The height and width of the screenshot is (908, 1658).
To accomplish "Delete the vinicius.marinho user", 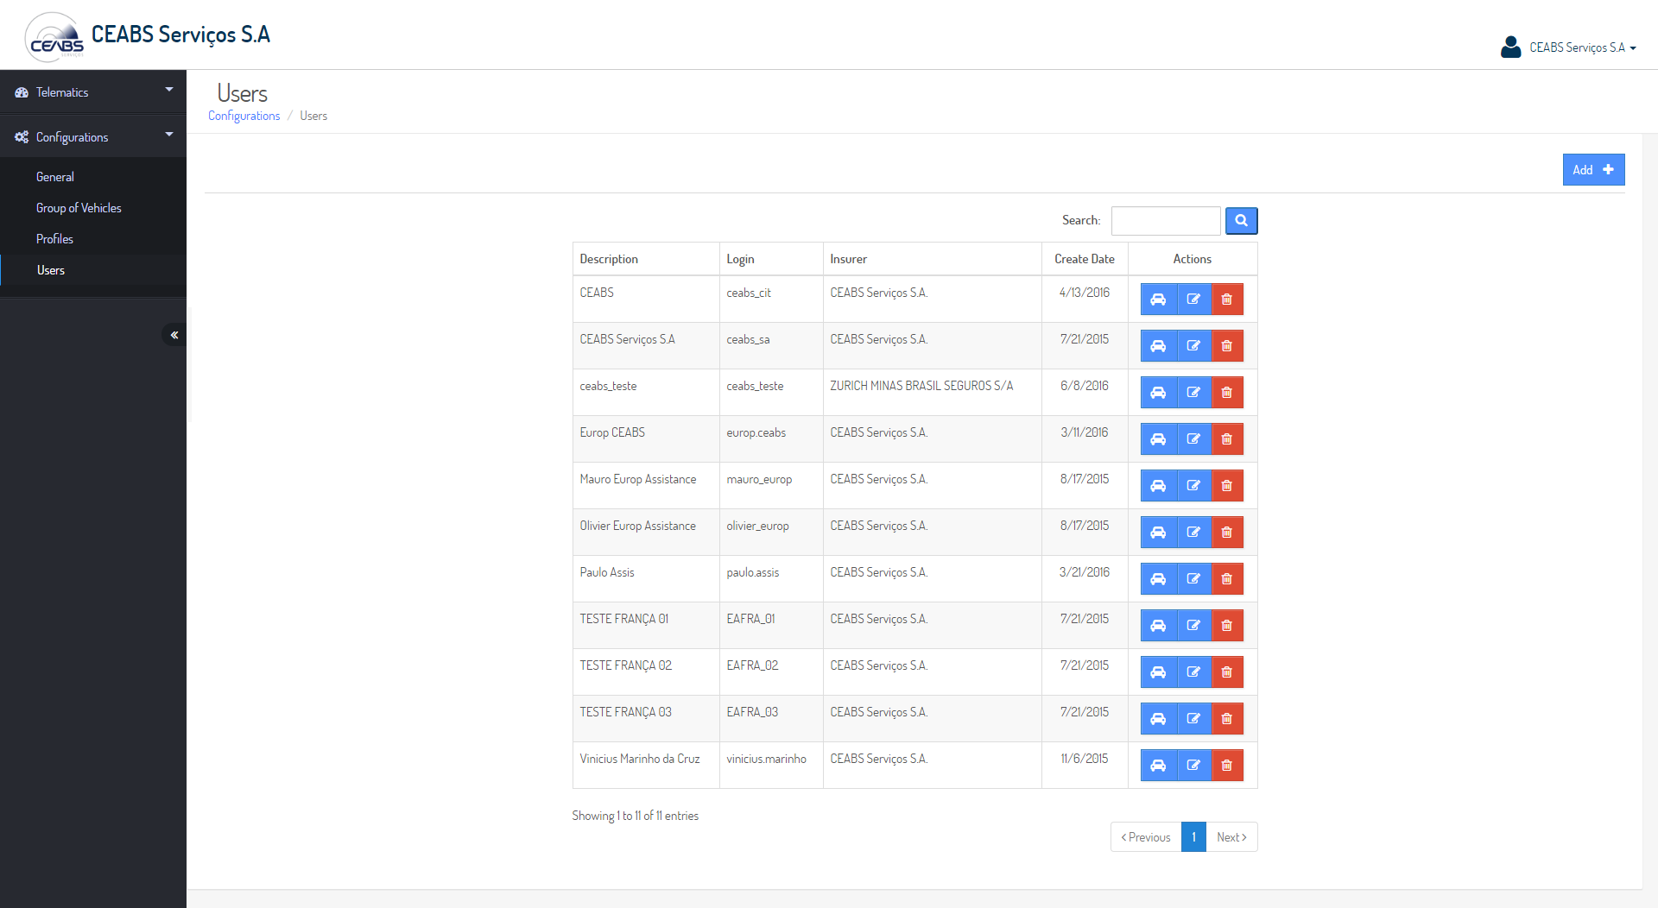I will [1227, 766].
